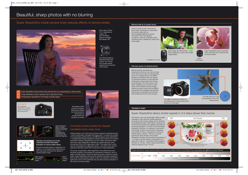The height and width of the screenshot is (175, 248).
Task: Click 'Indicator and warning icon in the viewfinder' bold text
Action: pos(49,143)
